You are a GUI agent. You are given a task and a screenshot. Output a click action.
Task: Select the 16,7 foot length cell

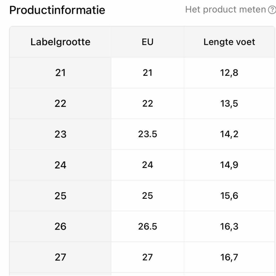(x=229, y=257)
